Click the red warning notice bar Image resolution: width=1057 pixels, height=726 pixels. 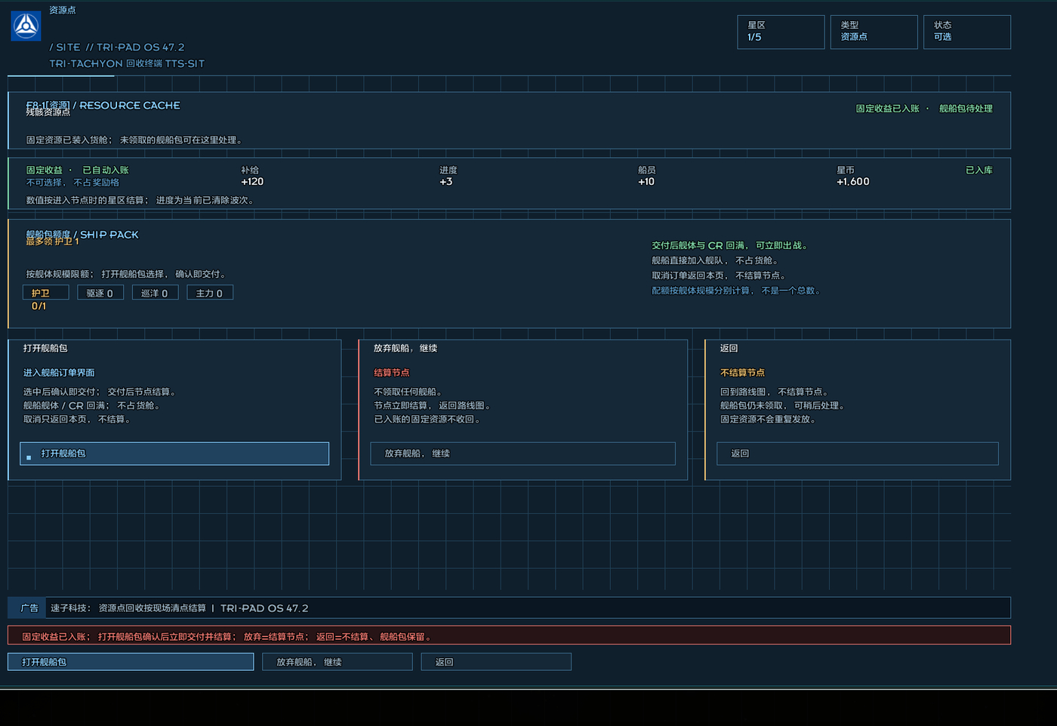point(509,635)
